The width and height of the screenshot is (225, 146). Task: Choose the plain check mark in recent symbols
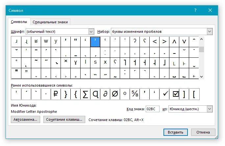[x=164, y=94]
